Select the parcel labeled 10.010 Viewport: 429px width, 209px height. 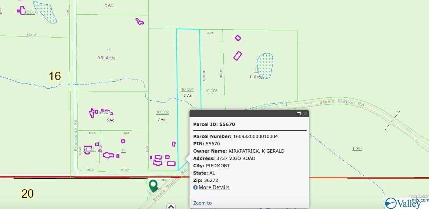(32, 12)
